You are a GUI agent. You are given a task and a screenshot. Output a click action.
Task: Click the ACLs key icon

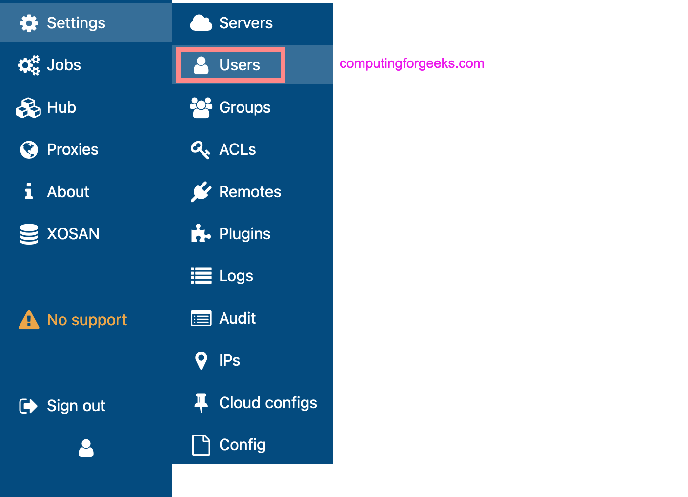(201, 149)
